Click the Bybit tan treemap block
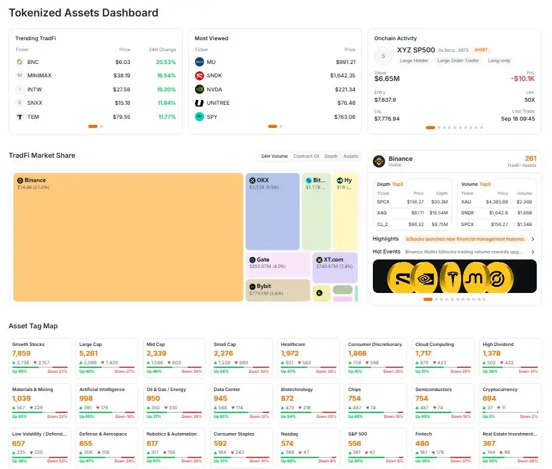The image size is (552, 469). (278, 291)
